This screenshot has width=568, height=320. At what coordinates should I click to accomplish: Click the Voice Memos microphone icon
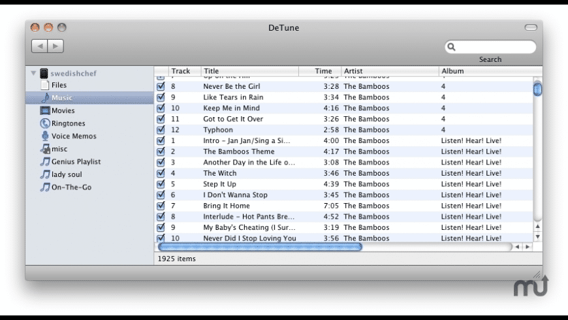click(x=45, y=136)
